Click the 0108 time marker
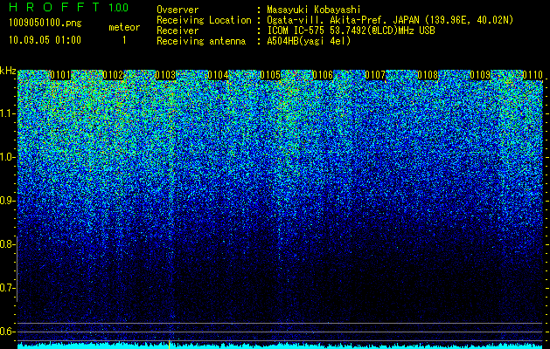This screenshot has height=349, width=550. 428,75
